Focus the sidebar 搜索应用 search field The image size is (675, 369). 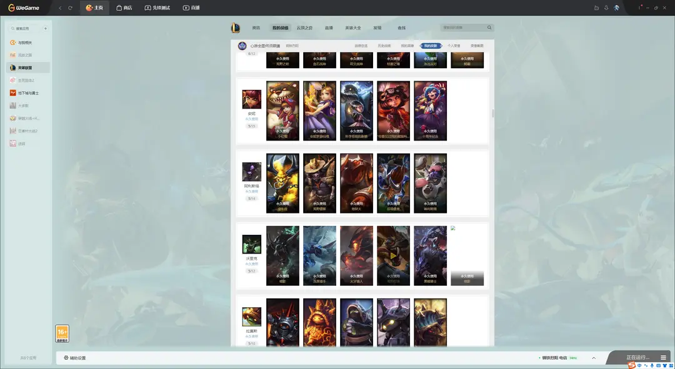(25, 28)
